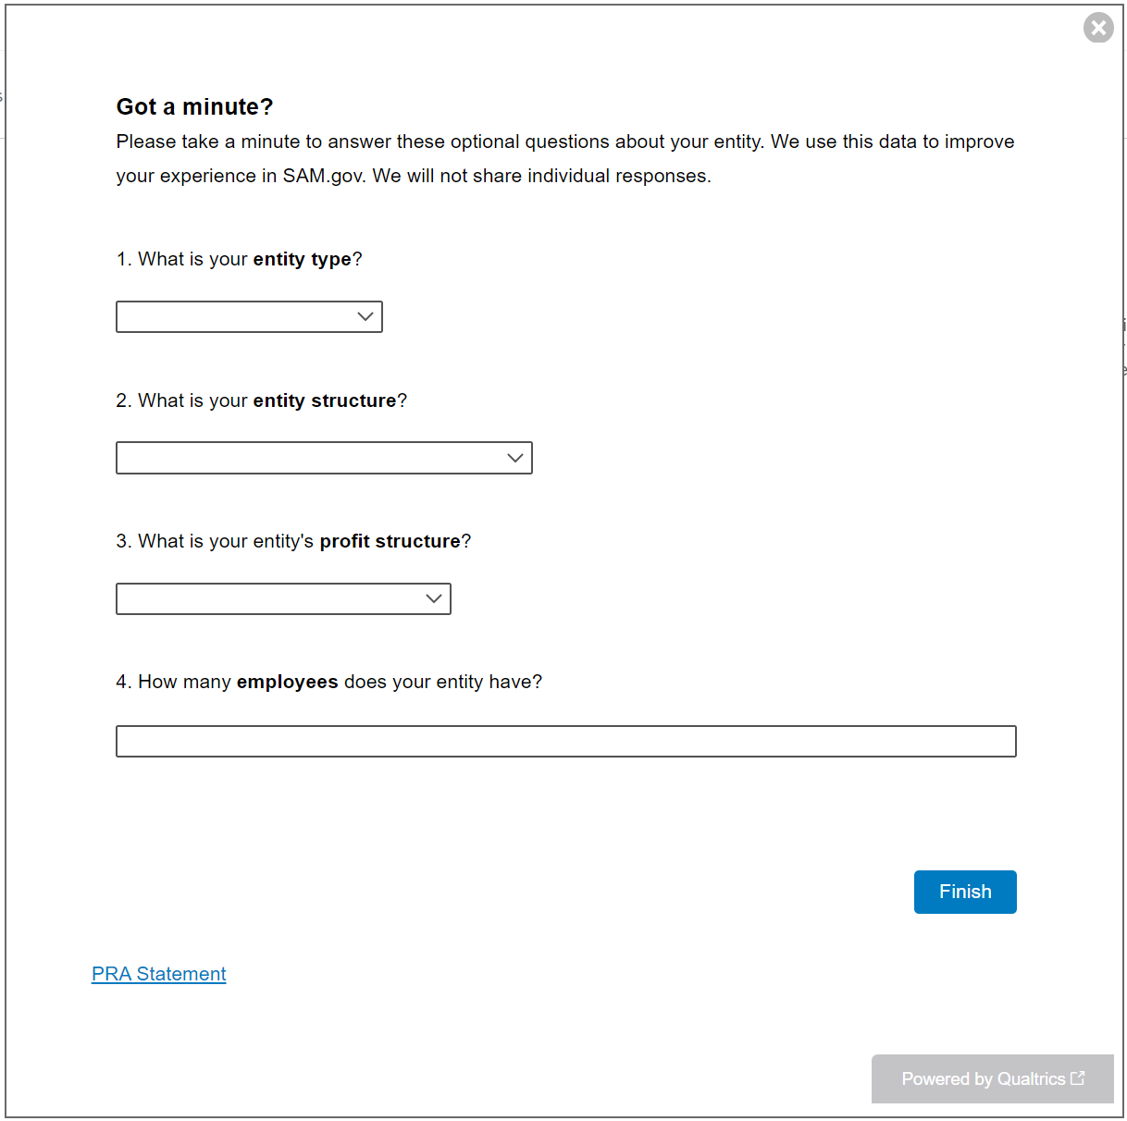Expand the entity structure dropdown
The width and height of the screenshot is (1127, 1121).
pyautogui.click(x=324, y=458)
